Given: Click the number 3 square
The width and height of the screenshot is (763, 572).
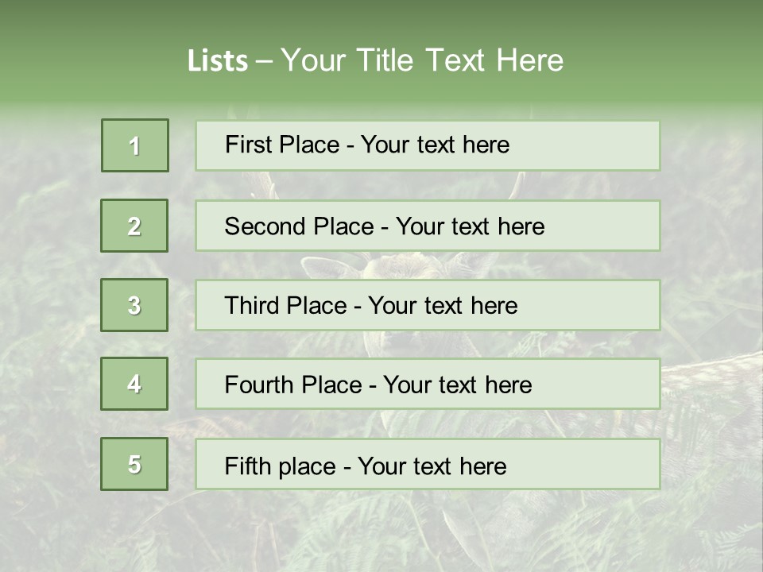Looking at the screenshot, I should pos(134,305).
